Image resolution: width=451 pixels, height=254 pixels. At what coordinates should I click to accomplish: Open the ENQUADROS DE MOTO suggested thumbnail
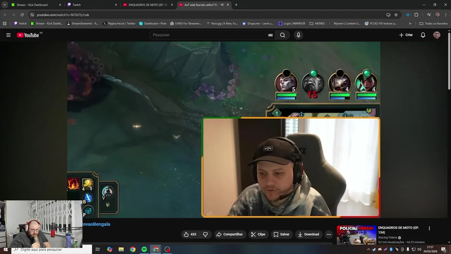click(357, 235)
